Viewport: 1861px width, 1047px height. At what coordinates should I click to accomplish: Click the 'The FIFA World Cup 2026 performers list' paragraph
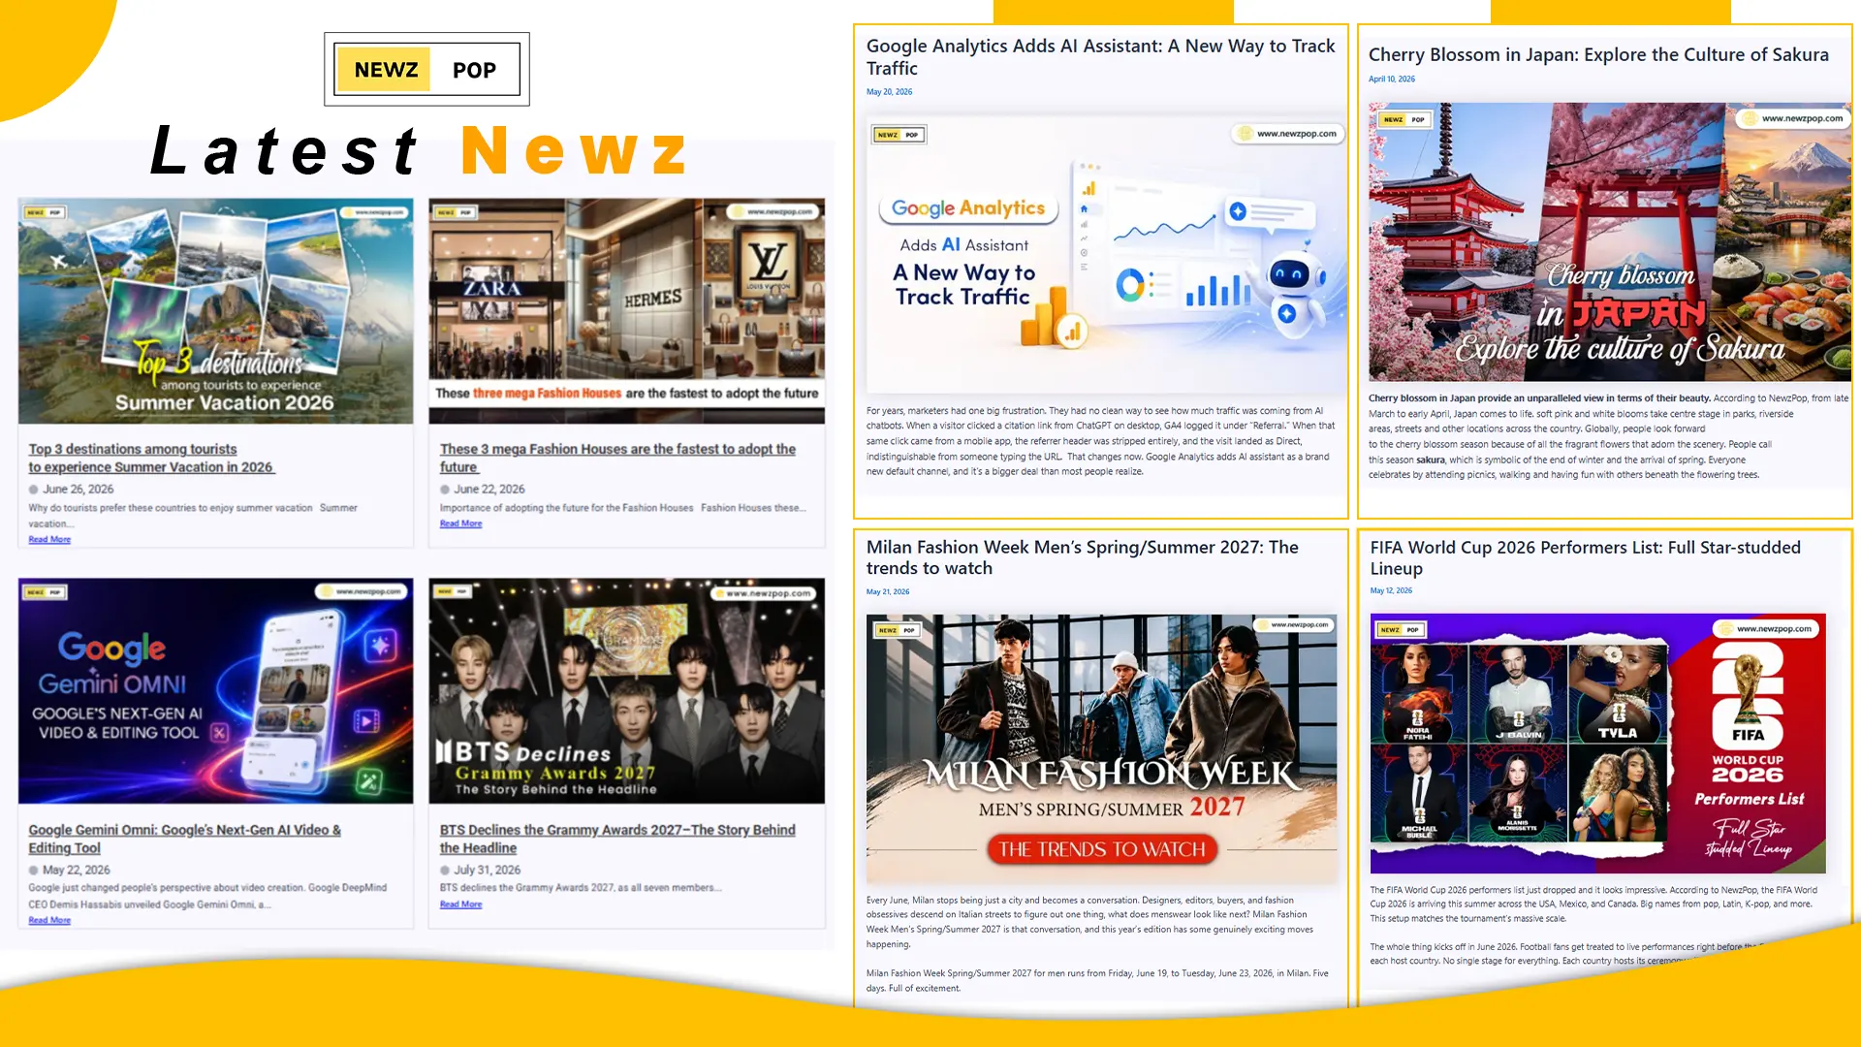1593,904
